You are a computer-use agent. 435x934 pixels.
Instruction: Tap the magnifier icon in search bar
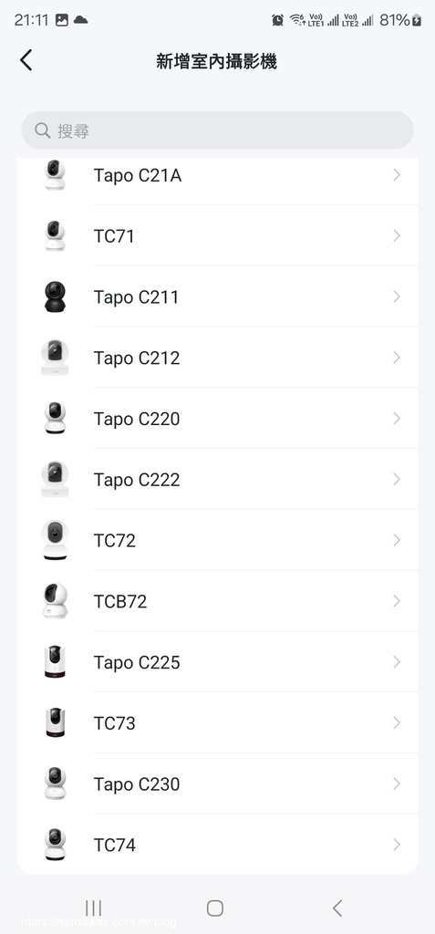(42, 130)
